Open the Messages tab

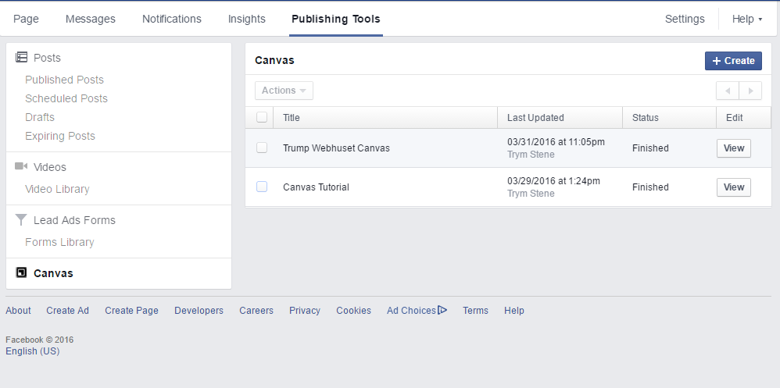click(x=91, y=19)
